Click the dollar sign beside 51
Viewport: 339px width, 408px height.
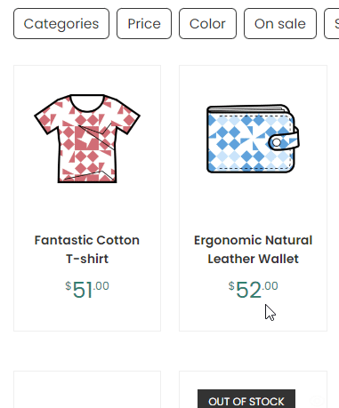point(69,286)
